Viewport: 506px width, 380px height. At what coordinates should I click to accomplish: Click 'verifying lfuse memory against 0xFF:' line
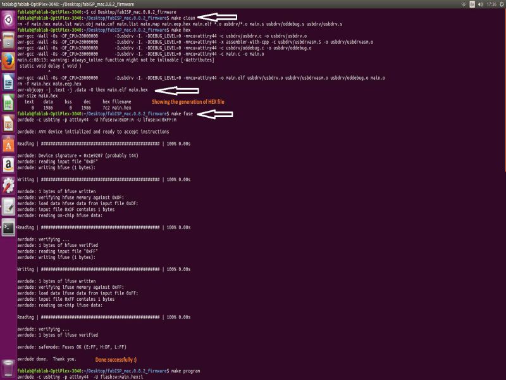coord(71,288)
